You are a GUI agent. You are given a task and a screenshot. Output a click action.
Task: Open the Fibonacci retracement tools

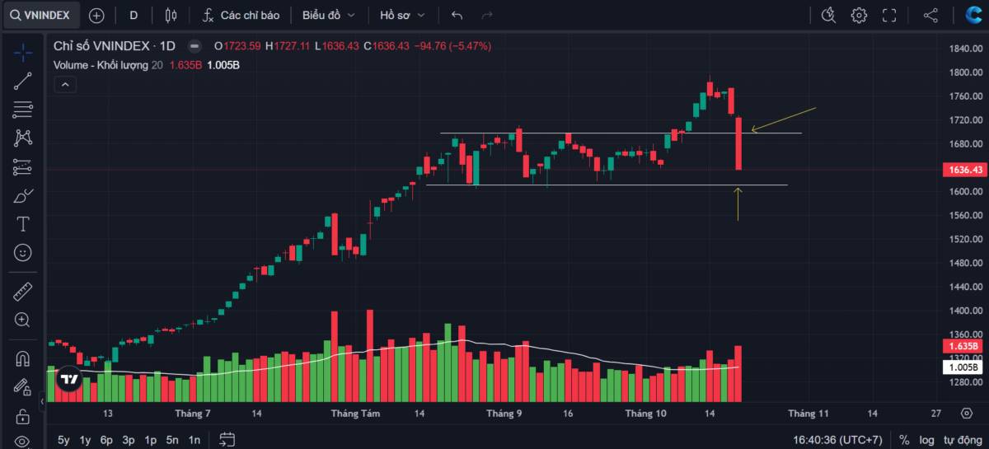coord(22,109)
